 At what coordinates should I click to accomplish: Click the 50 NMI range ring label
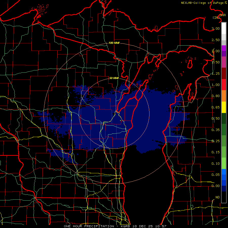114,78
